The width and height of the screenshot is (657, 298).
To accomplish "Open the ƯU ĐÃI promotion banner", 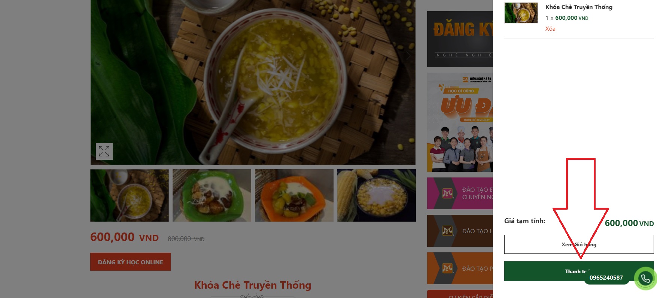I will click(x=460, y=122).
